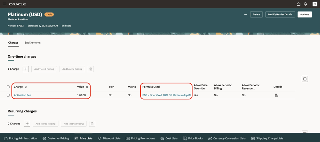The width and height of the screenshot is (320, 142).
Task: Add a new one-time charge
Action: click(x=26, y=69)
